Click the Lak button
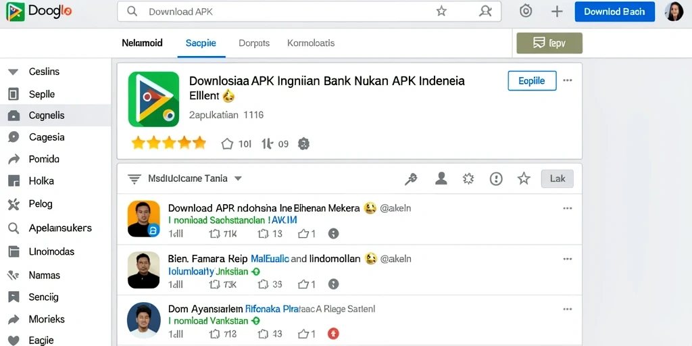Viewport: 692px width, 346px height. click(x=558, y=178)
